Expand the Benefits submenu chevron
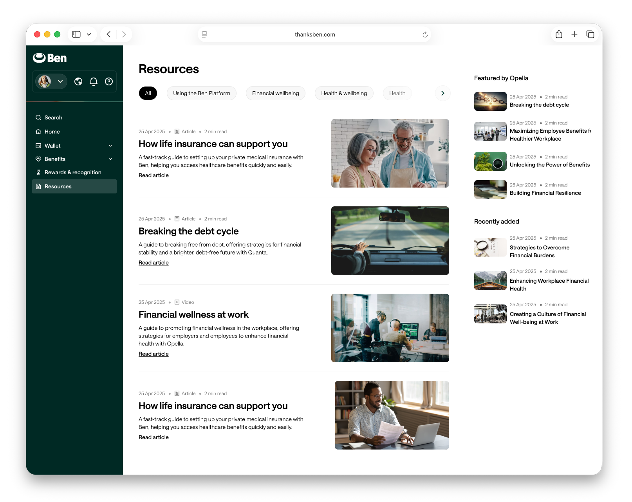Screen dimensions: 632x502 [110, 159]
